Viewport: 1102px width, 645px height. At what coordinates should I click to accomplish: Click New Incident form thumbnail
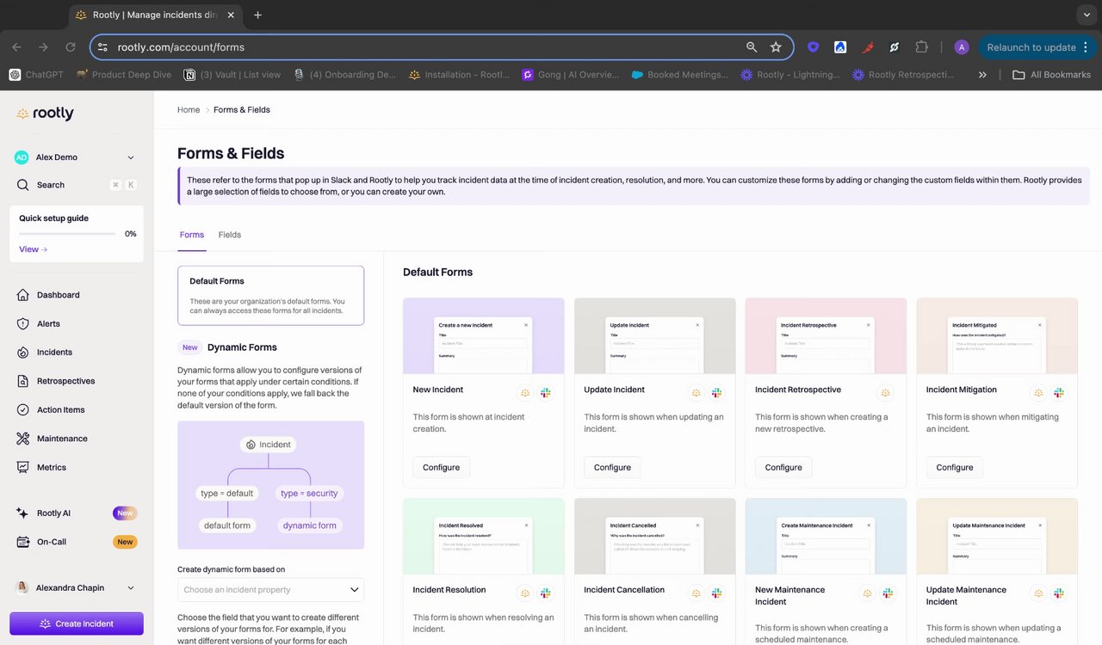coord(484,336)
